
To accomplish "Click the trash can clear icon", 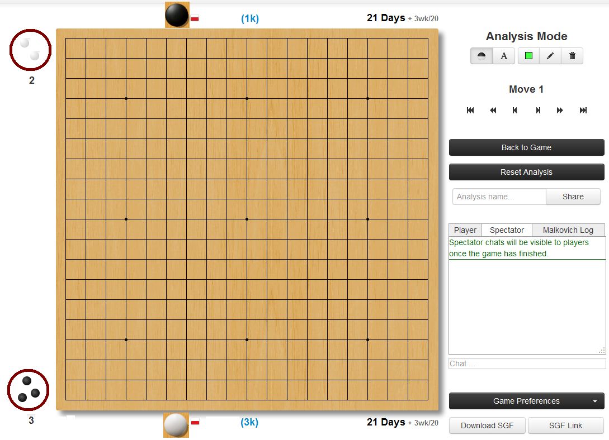I will (x=572, y=56).
